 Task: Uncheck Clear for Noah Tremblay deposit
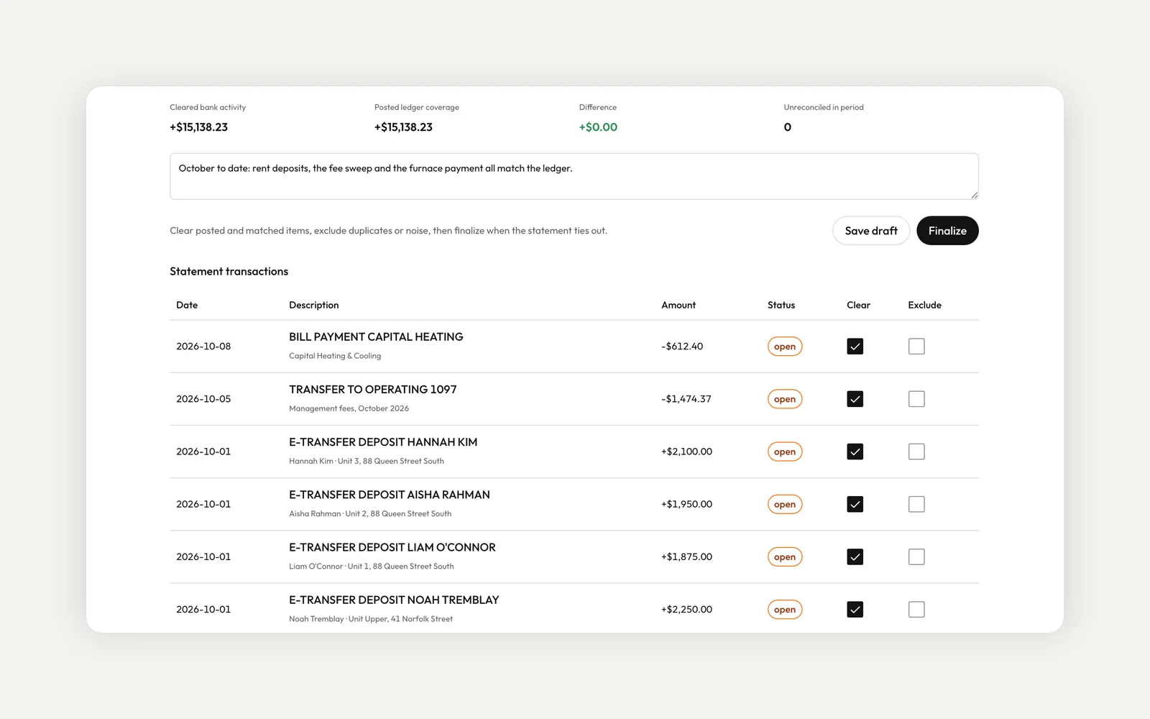tap(855, 609)
